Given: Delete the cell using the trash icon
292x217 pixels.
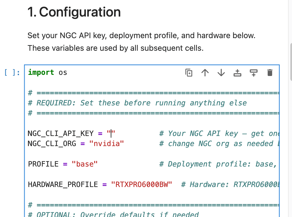Looking at the screenshot, I should (x=270, y=73).
